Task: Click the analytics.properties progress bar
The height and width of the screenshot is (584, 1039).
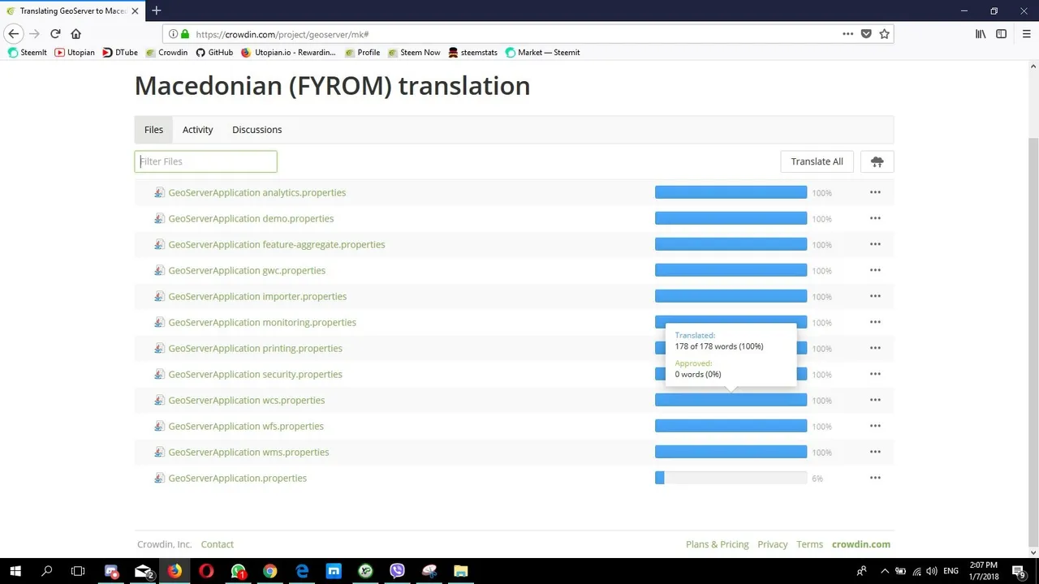Action: (731, 192)
